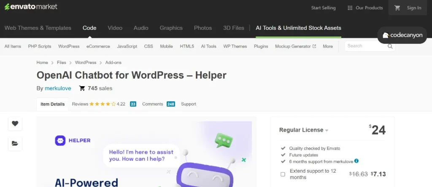Click the 745 sales text

(100, 88)
